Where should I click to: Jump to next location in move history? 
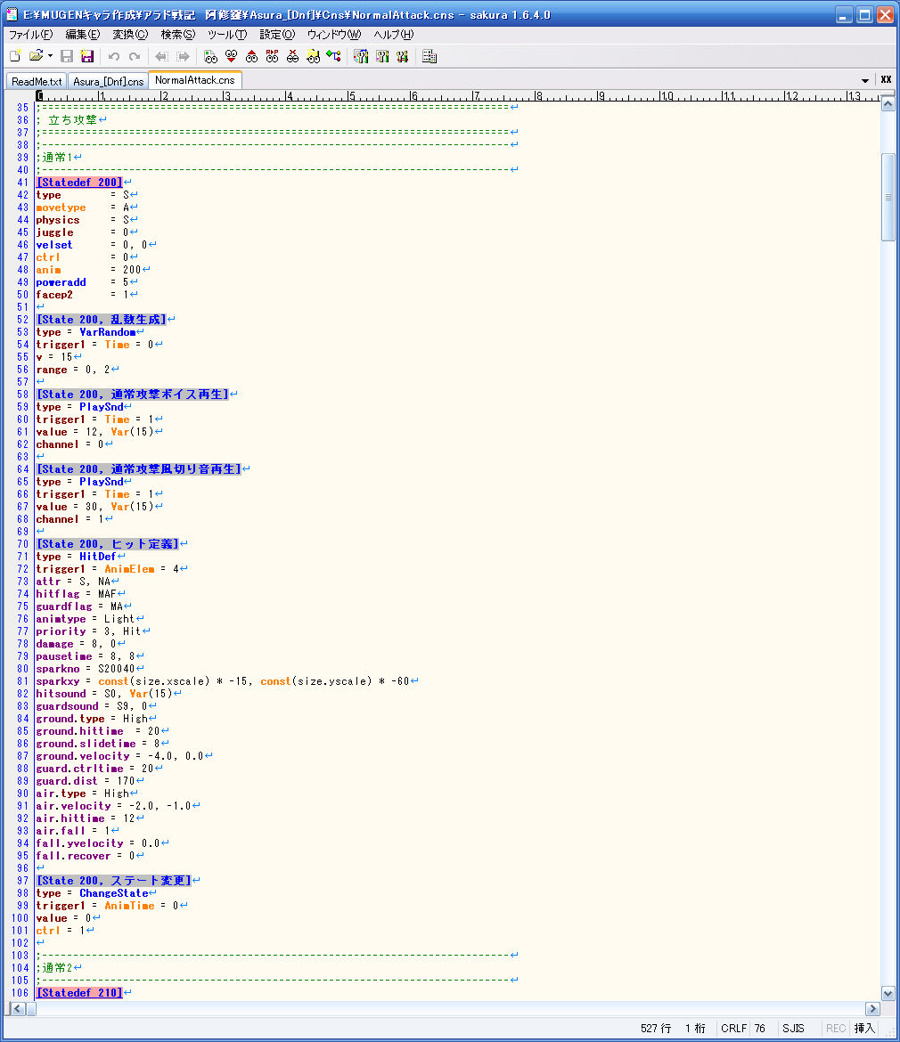(x=184, y=56)
